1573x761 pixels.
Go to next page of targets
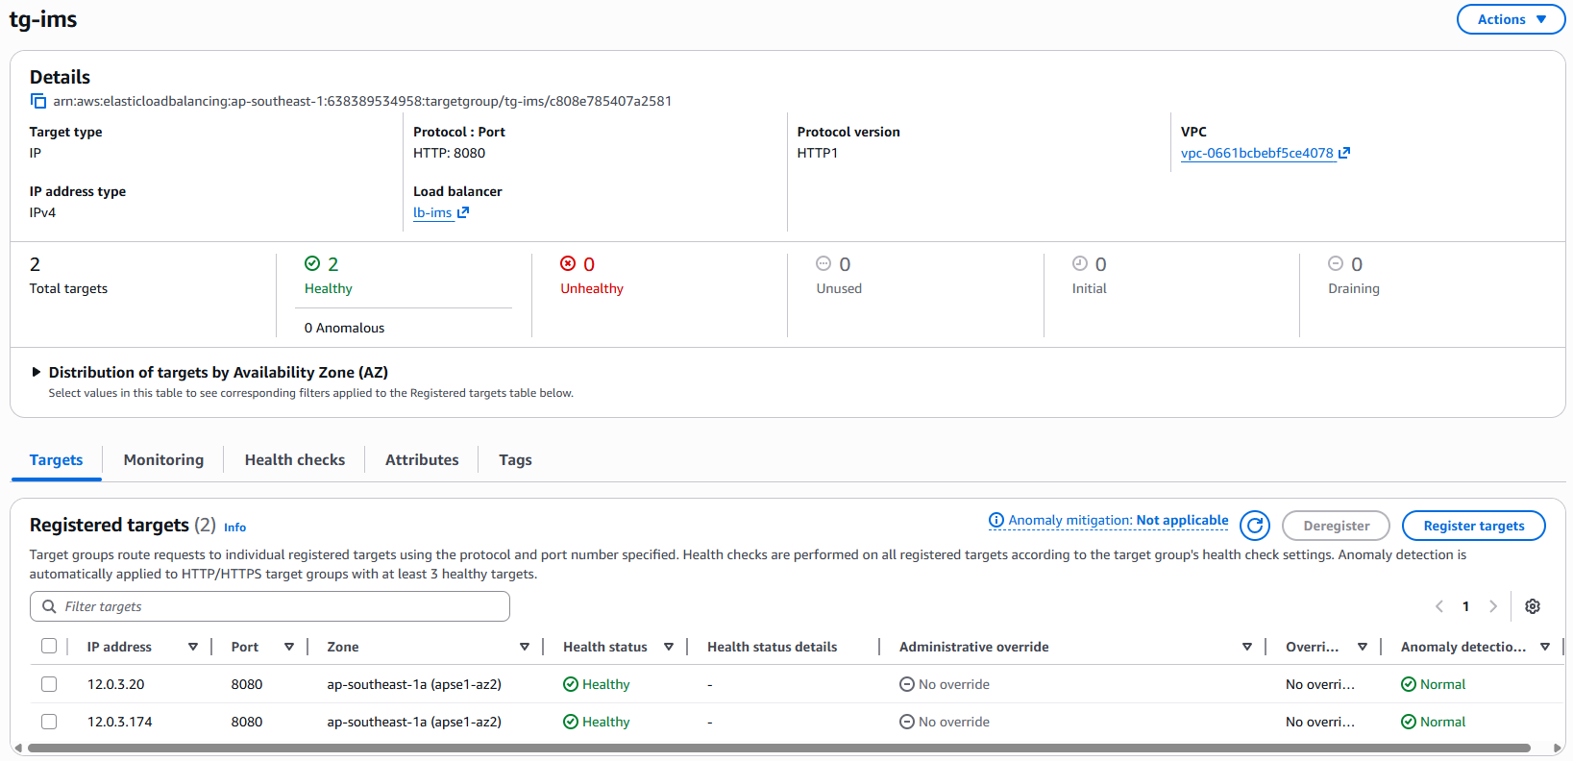click(1493, 606)
